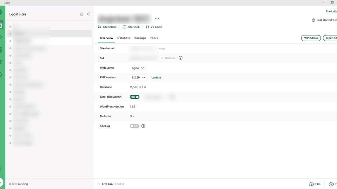Click the WP Admin button
The image size is (337, 189).
click(x=311, y=38)
